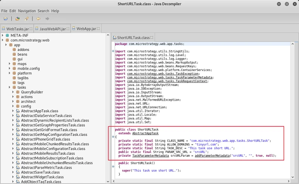This screenshot has width=299, height=184.
Task: Click the META-INF package icon
Action: (x=7, y=36)
